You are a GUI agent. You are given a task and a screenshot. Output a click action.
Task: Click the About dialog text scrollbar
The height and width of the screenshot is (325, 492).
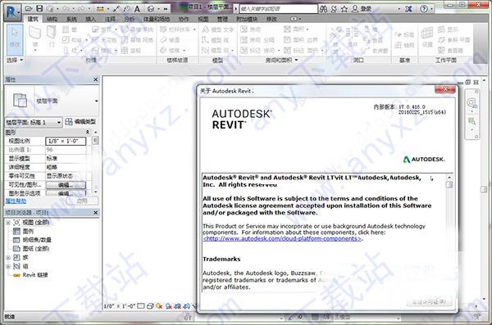[x=449, y=232]
